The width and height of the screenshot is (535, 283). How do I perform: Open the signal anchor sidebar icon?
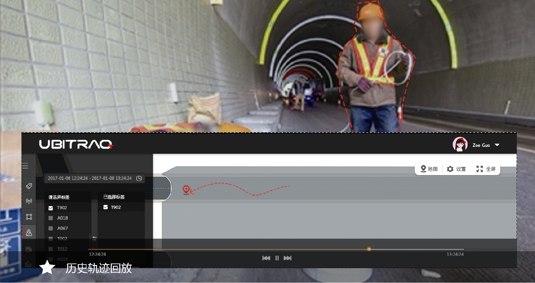(x=29, y=201)
